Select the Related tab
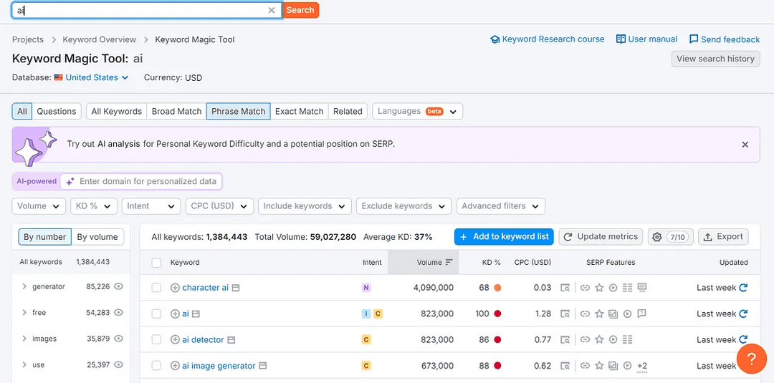The width and height of the screenshot is (774, 383). (348, 112)
